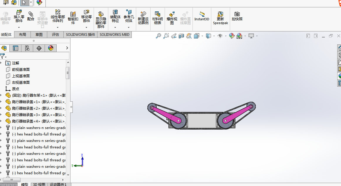Click Show Hidden Components (显示隐藏的零部件)

point(101,20)
